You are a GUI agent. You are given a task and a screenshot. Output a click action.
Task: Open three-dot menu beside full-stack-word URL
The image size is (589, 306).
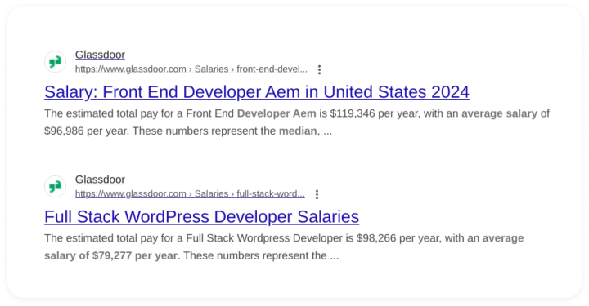317,194
